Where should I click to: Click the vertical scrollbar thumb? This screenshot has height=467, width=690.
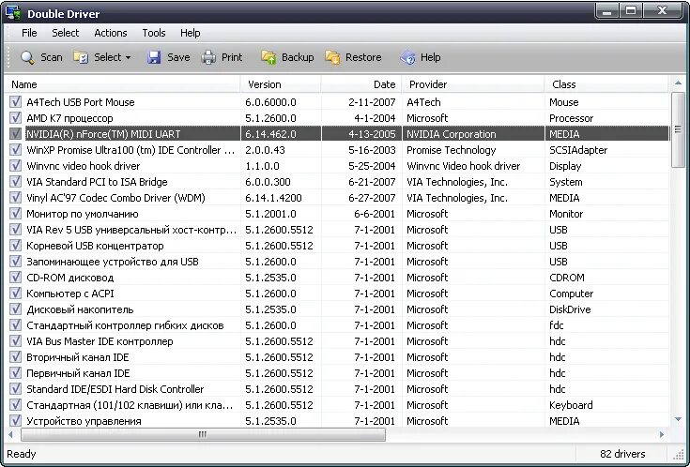coord(678,129)
